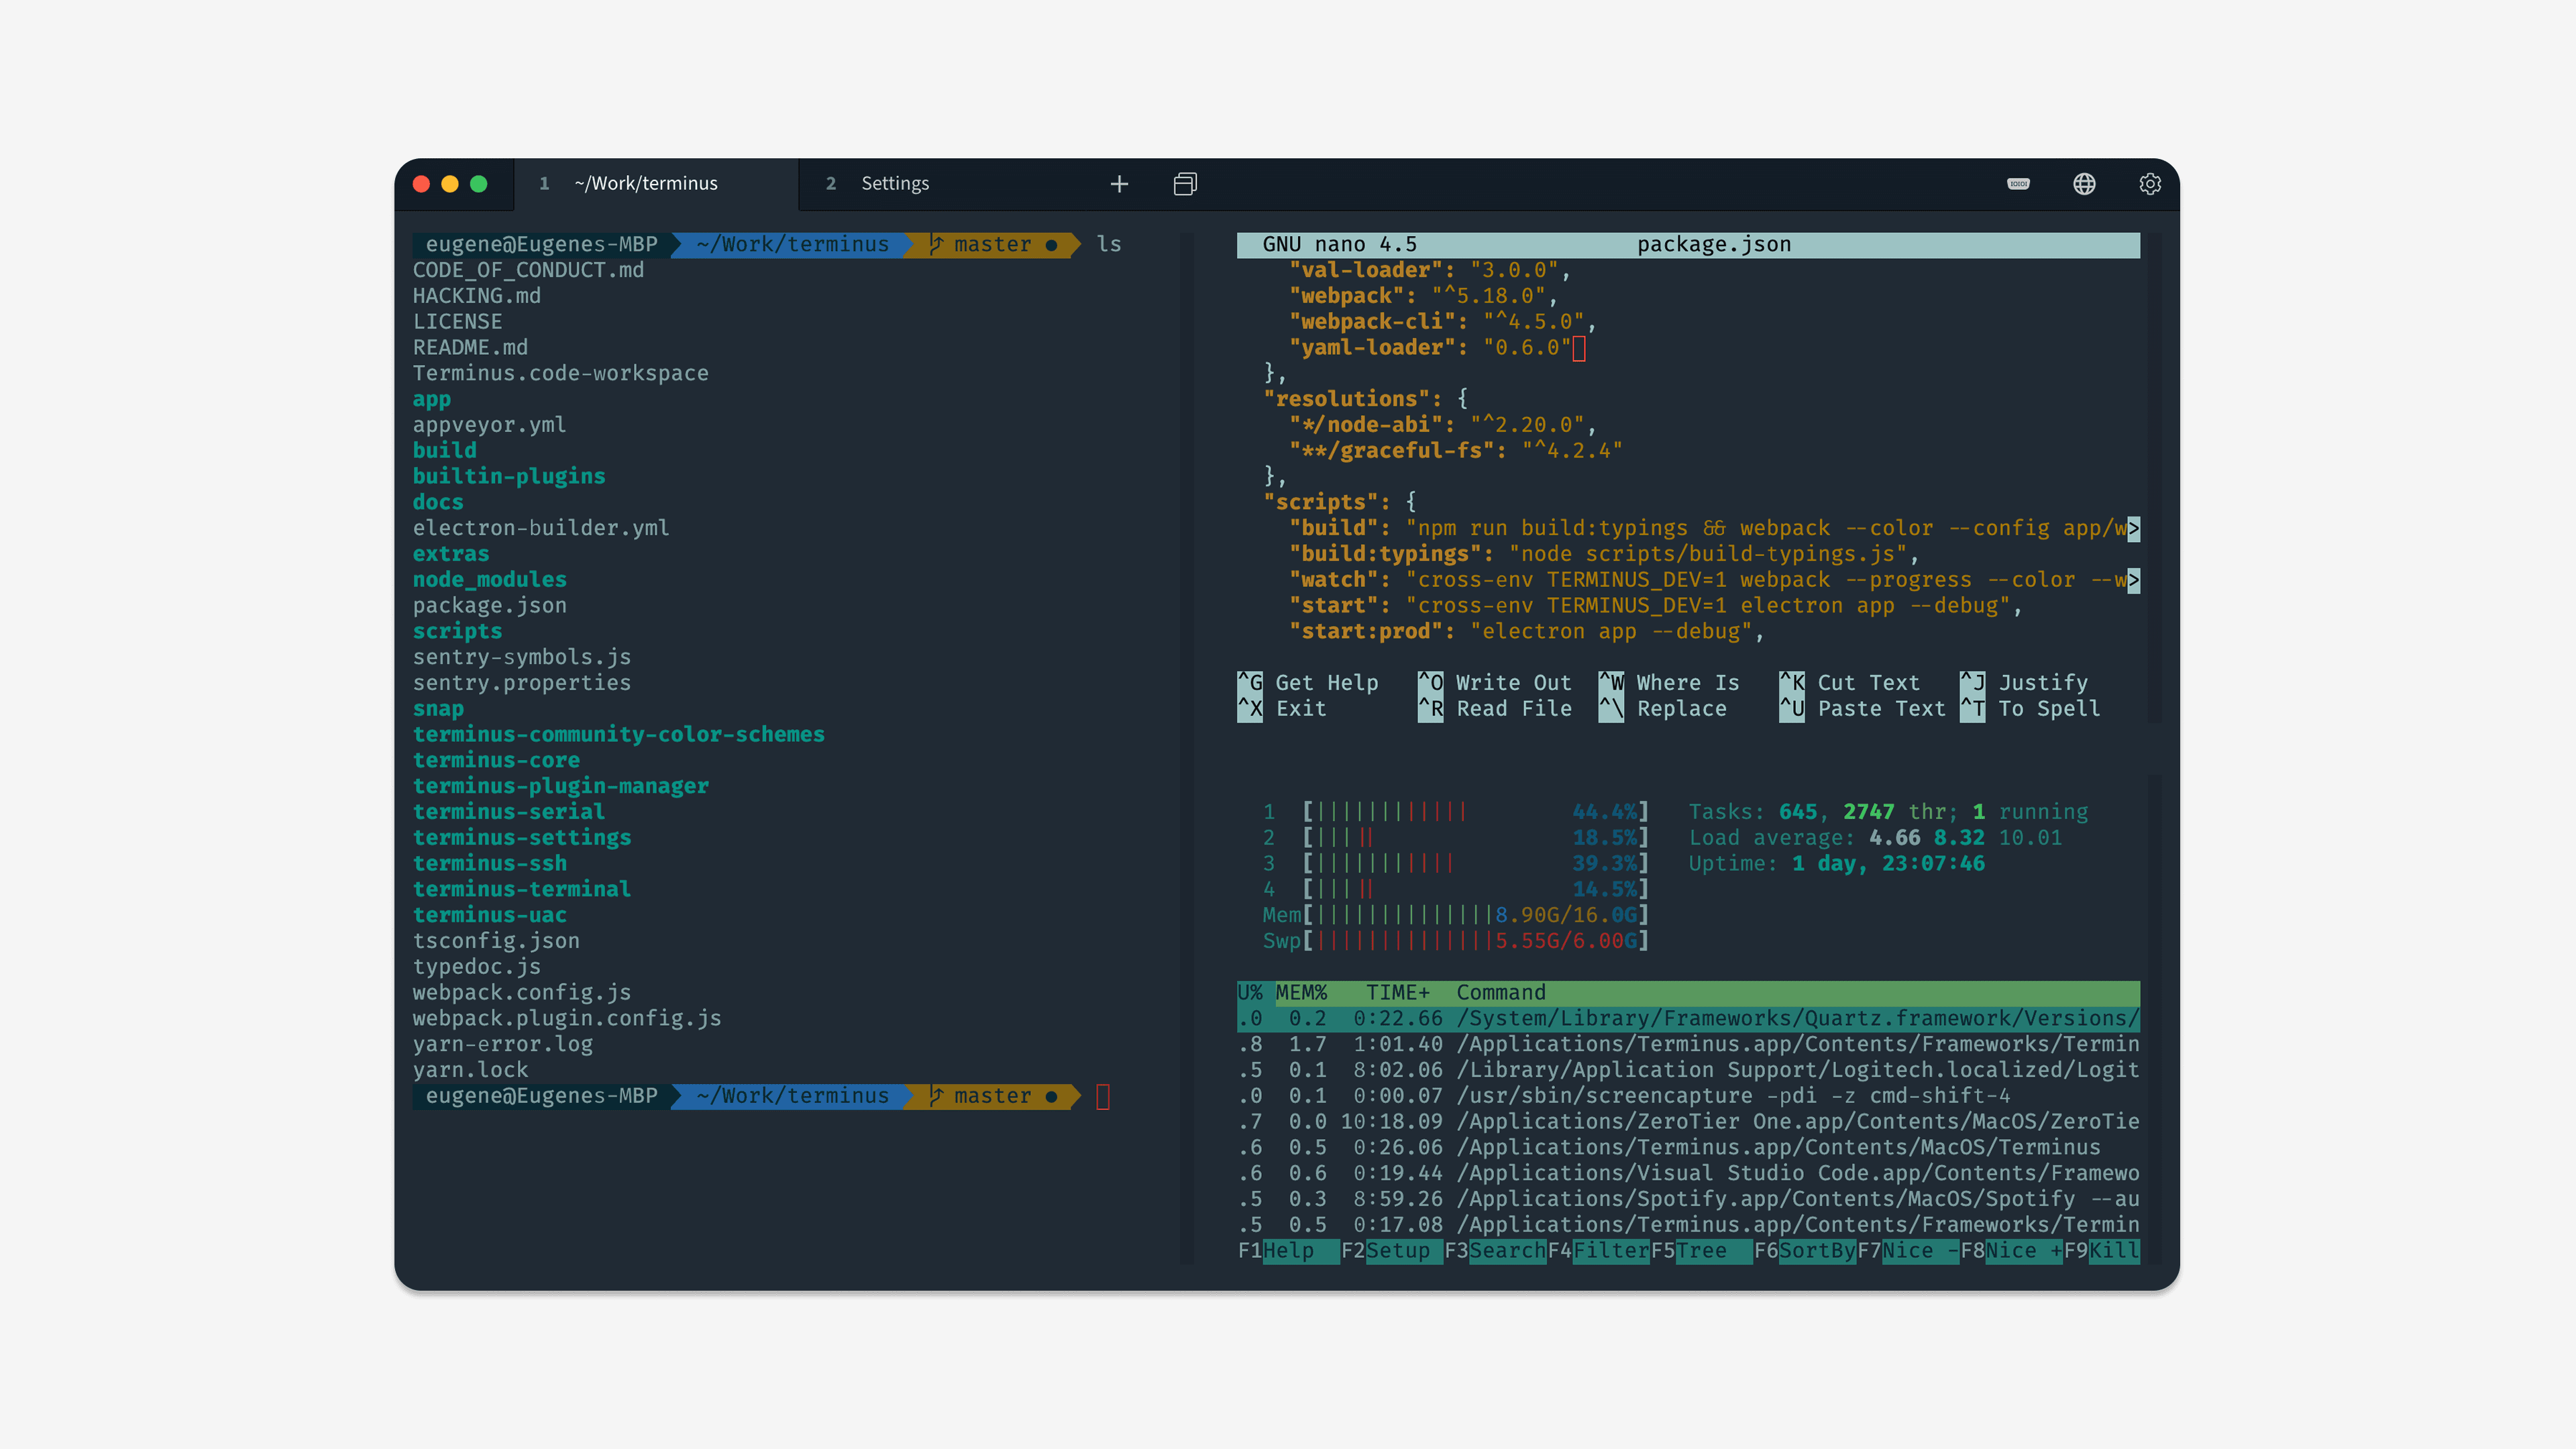Click ^G Get Help in nano
2576x1449 pixels.
pos(1308,683)
